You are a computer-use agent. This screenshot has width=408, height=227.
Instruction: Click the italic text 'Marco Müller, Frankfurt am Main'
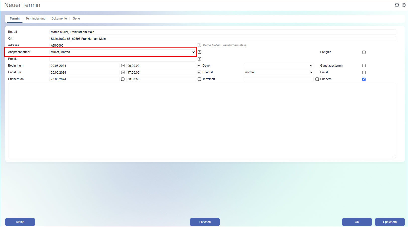click(224, 45)
